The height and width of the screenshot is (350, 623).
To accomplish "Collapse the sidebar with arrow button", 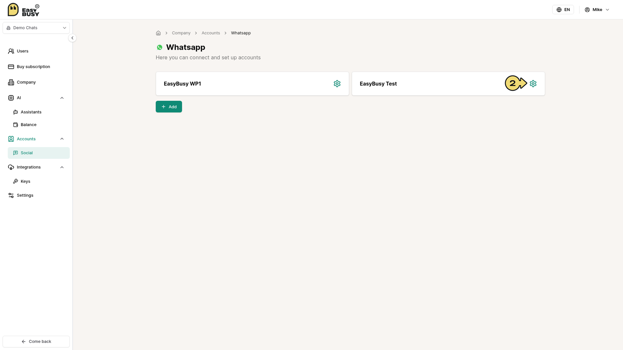I will [72, 38].
